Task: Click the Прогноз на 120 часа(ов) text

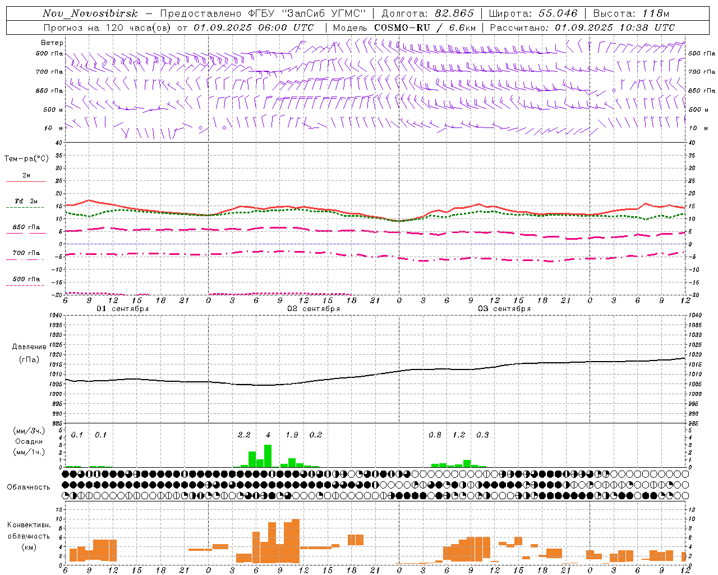Action: (109, 28)
